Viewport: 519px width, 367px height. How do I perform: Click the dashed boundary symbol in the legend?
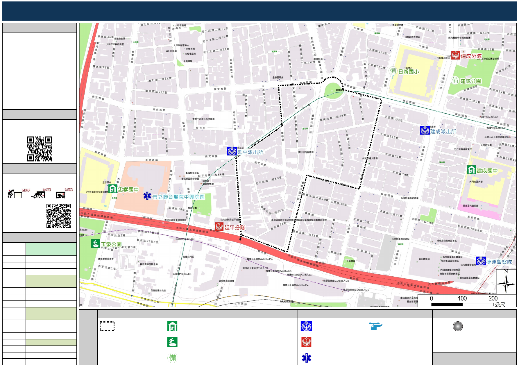pos(107,326)
